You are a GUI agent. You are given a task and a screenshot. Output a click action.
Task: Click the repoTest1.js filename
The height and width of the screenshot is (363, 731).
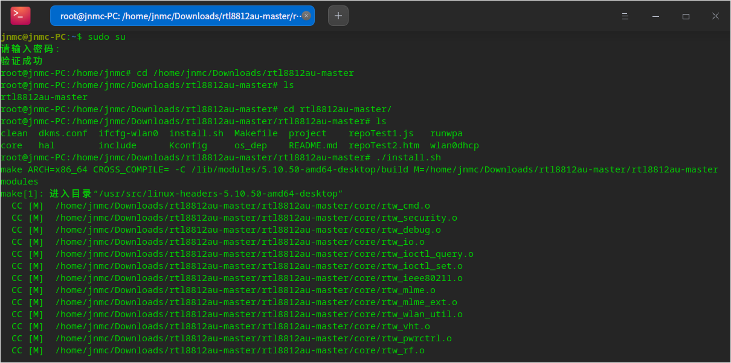click(x=381, y=133)
